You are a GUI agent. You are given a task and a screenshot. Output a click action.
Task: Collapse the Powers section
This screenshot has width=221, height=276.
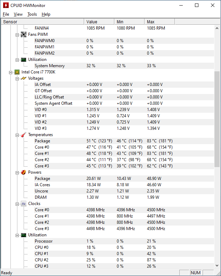point(17,173)
